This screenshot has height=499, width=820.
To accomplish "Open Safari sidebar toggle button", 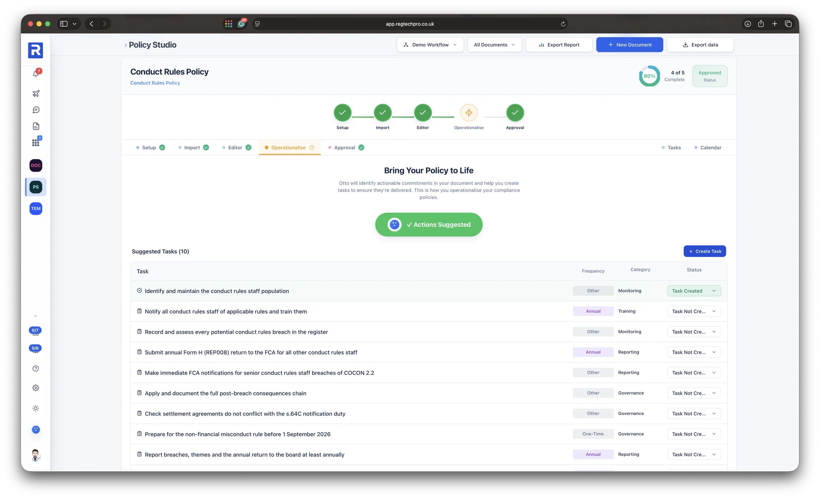I will point(64,24).
